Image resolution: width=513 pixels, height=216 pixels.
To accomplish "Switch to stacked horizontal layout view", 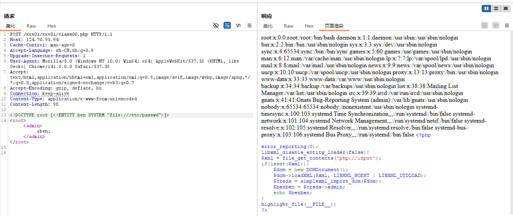I will pos(496,8).
